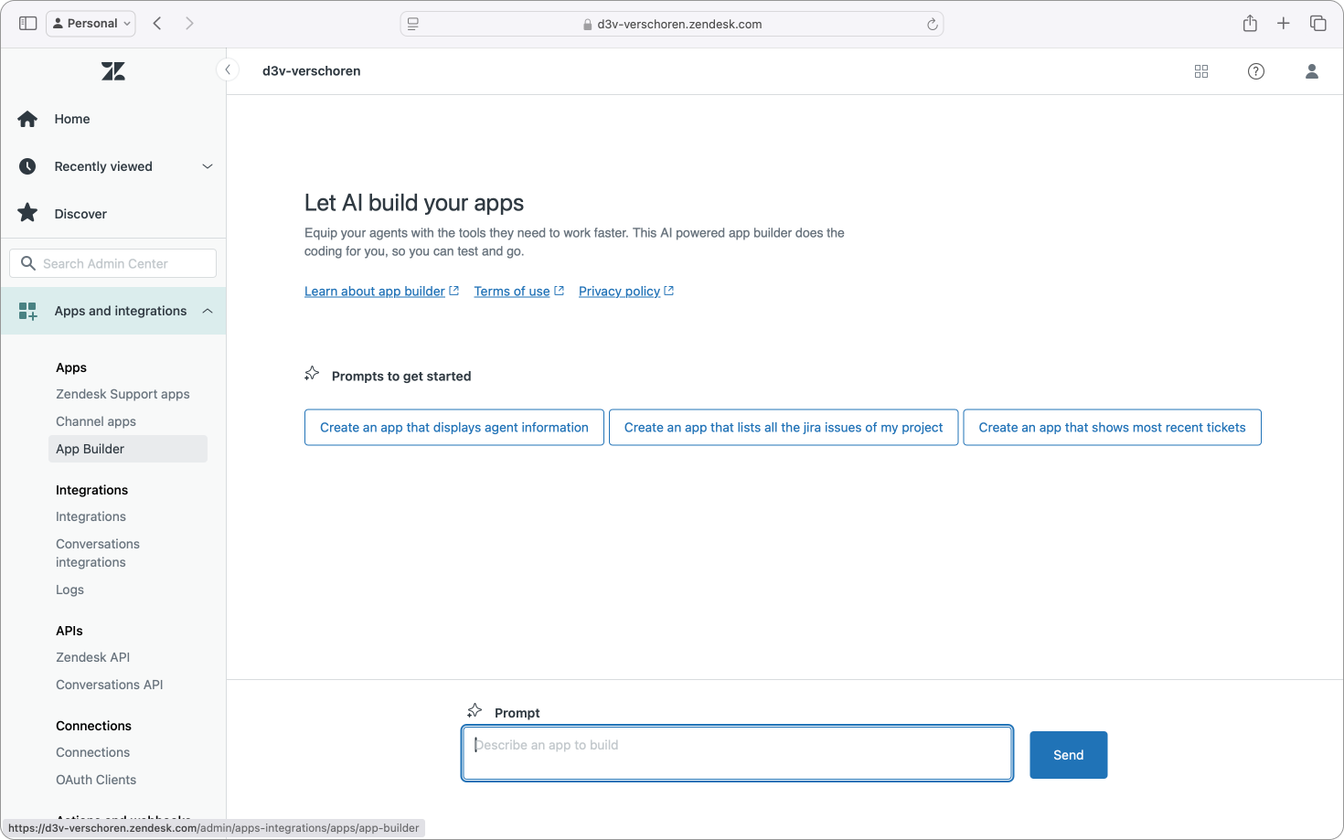Open Zendesk Support apps
Screen dimensions: 1344x840
(x=123, y=394)
